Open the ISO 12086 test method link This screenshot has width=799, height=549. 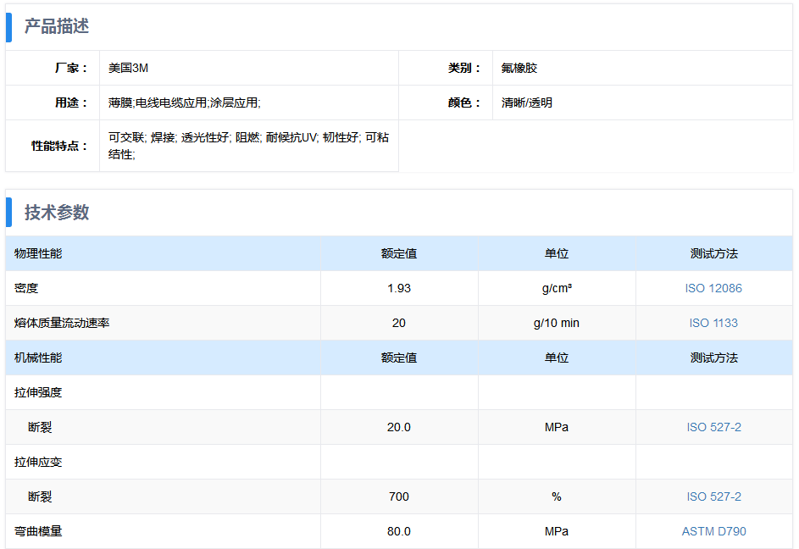[x=713, y=288]
